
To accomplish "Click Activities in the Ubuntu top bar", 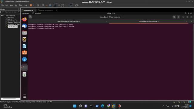I will [25, 13].
